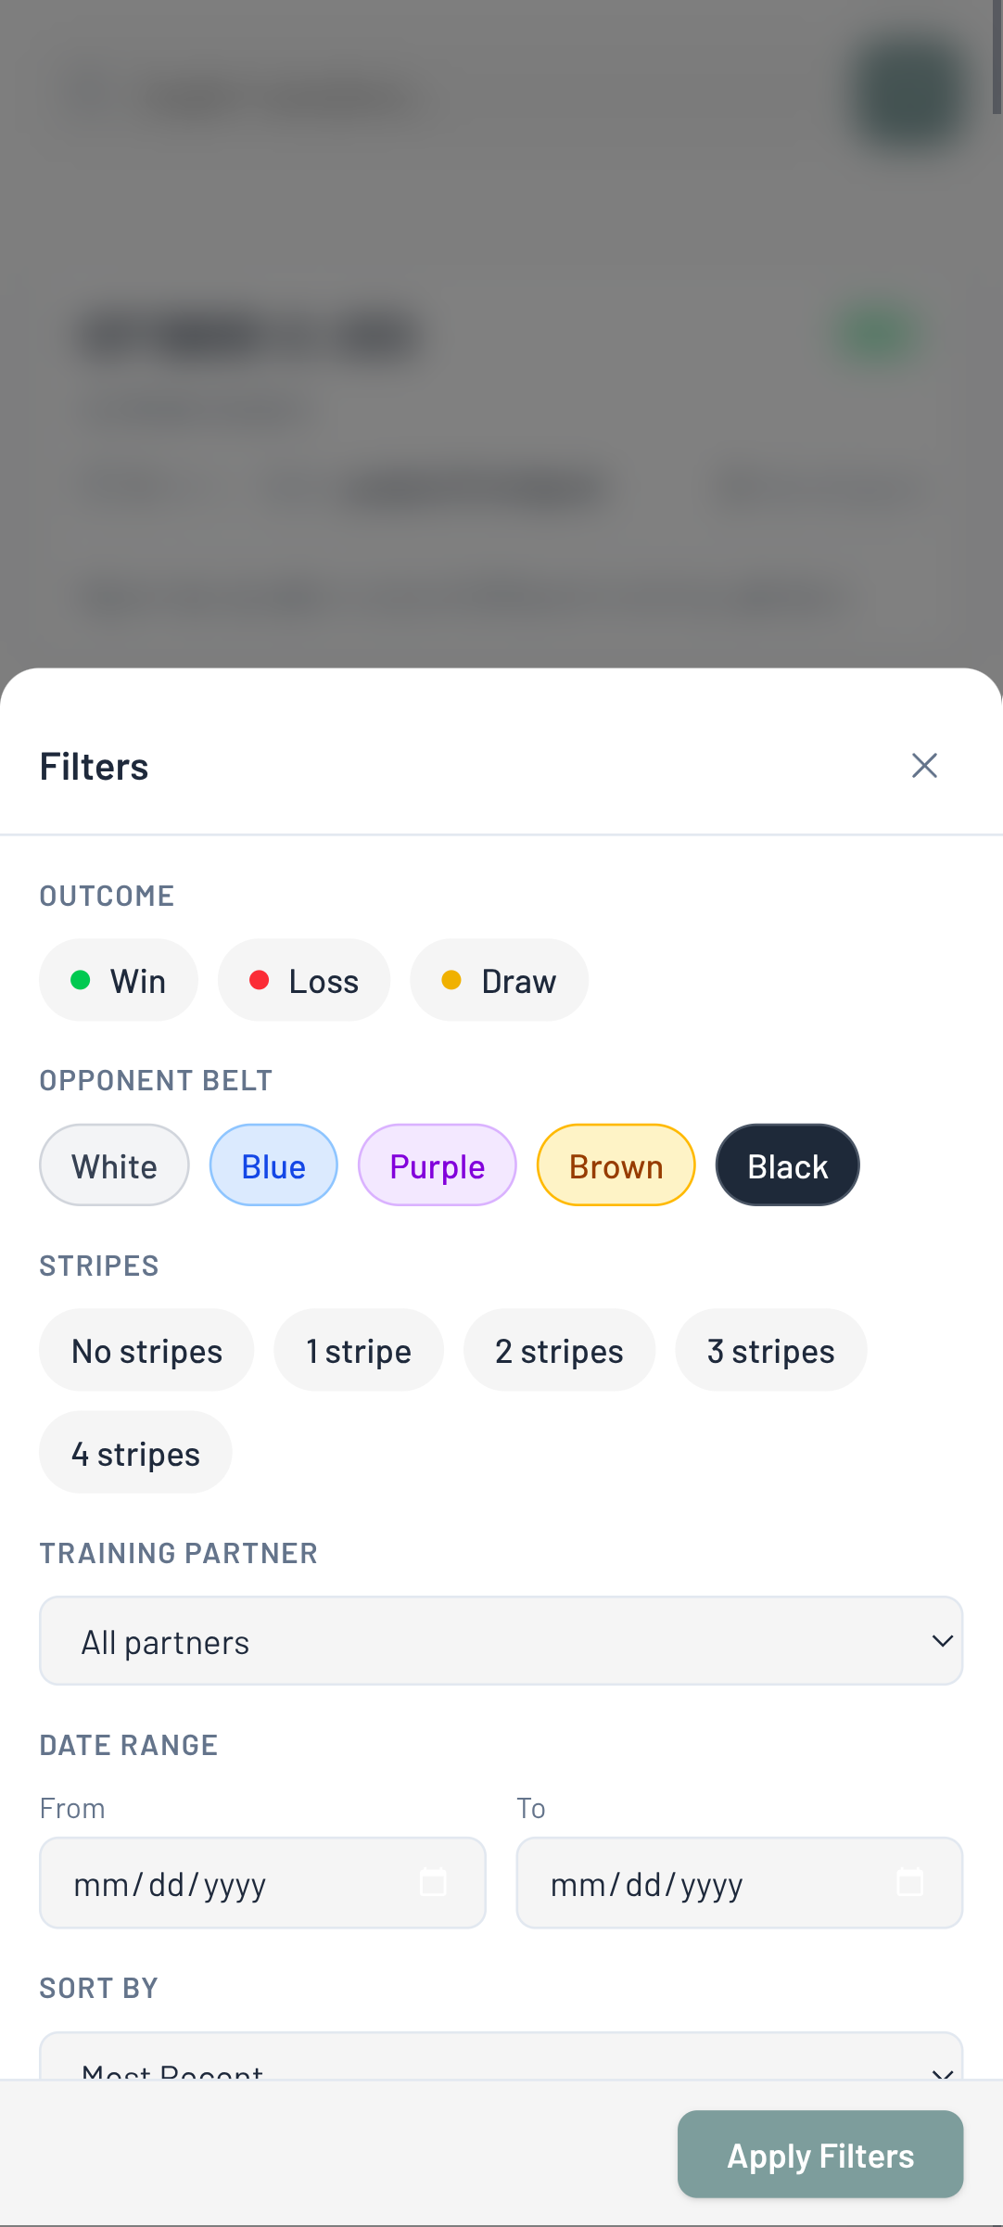Select the Black belt color chip

coord(786,1164)
